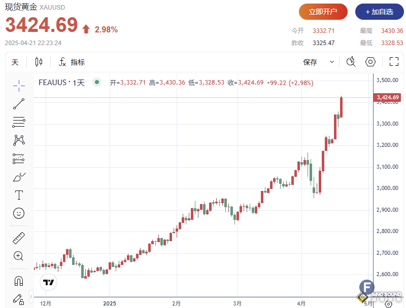Click the 2,600.00 price axis label
Screen dimensions: 406x308
click(x=387, y=274)
